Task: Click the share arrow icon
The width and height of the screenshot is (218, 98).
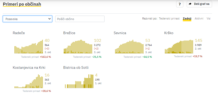Action: tap(190, 4)
